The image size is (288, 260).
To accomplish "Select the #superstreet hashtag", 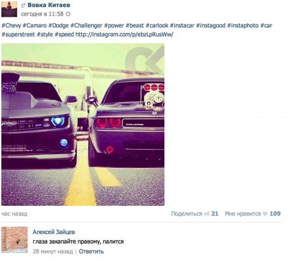I will [18, 34].
